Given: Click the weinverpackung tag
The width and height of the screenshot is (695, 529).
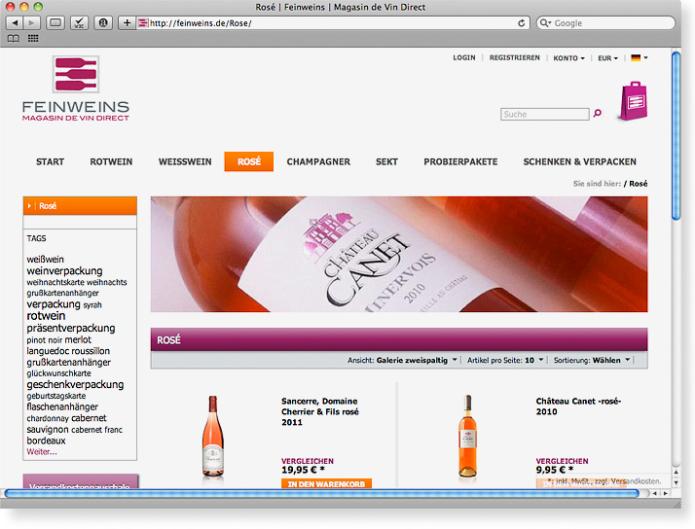Looking at the screenshot, I should [64, 270].
